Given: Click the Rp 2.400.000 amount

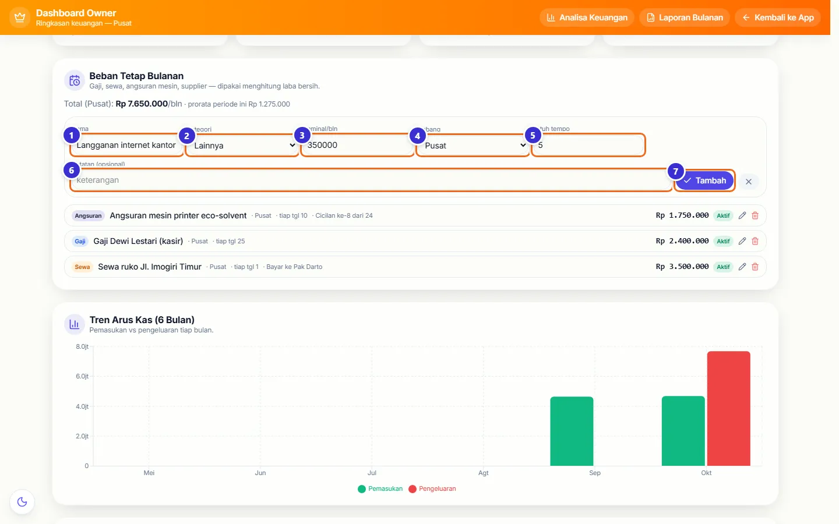Looking at the screenshot, I should tap(682, 241).
